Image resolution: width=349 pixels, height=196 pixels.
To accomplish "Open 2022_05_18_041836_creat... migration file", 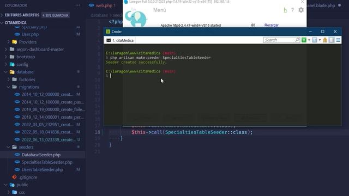I will point(47,132).
